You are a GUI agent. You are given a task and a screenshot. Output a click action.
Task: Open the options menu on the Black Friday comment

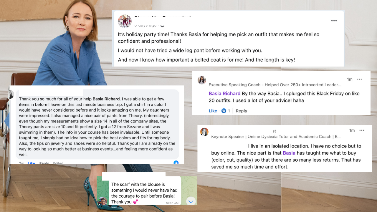pyautogui.click(x=359, y=79)
